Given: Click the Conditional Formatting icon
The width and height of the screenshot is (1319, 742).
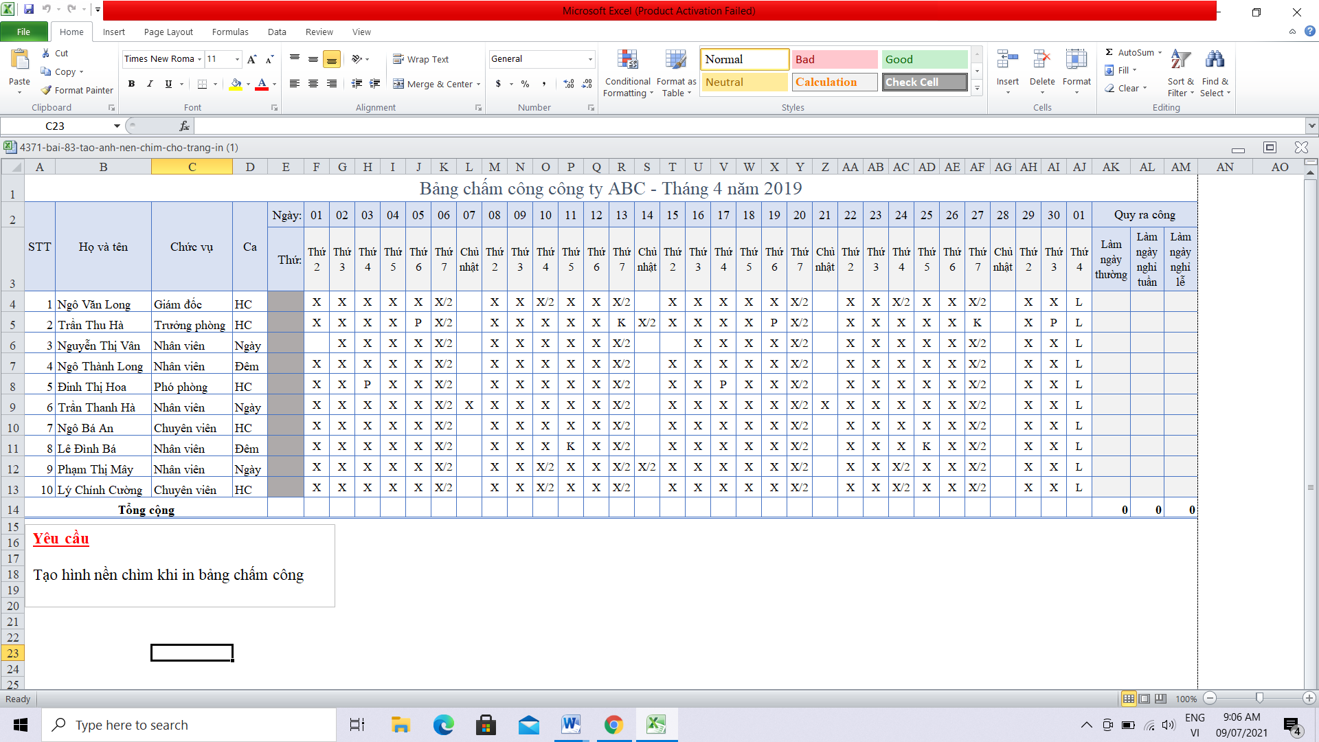Looking at the screenshot, I should pyautogui.click(x=627, y=60).
